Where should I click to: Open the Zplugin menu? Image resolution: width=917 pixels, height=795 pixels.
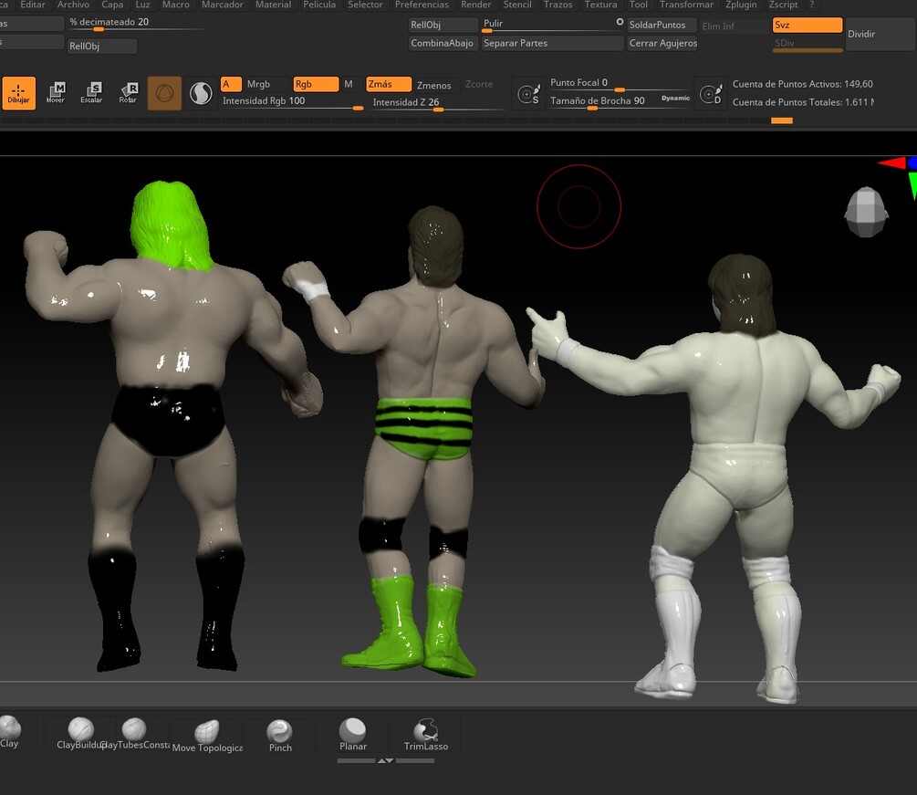coord(741,5)
